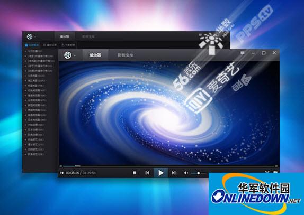Click the film reel logo in the front window
The width and height of the screenshot is (304, 215).
point(68,55)
